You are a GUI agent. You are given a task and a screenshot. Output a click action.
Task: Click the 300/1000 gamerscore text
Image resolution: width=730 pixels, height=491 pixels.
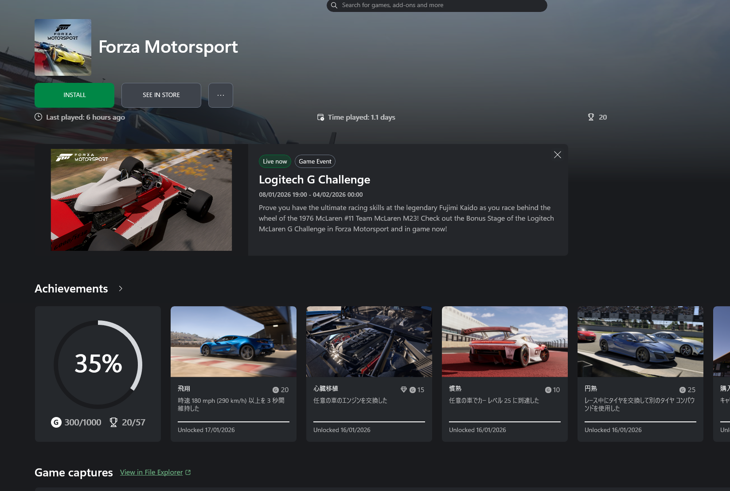(83, 422)
